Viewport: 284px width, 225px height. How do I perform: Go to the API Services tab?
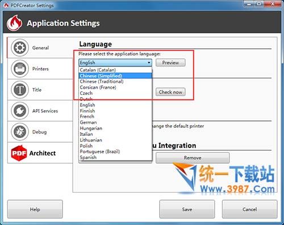[40, 111]
